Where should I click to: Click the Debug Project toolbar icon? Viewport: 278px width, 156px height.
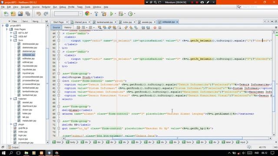coord(121,14)
